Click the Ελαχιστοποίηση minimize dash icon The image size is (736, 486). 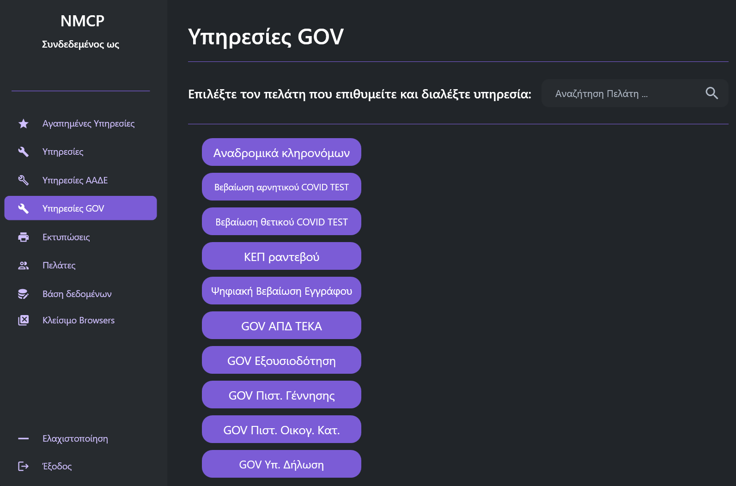(x=24, y=438)
